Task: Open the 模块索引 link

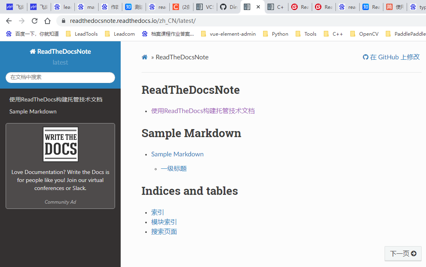Action: pyautogui.click(x=164, y=222)
